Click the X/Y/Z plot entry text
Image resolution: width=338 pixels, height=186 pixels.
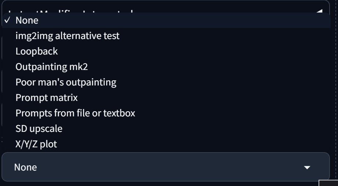click(36, 144)
